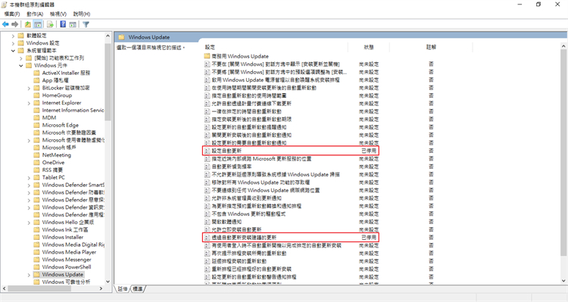The height and width of the screenshot is (302, 568).
Task: Switch to the 標準 tab at bottom
Action: [x=138, y=288]
